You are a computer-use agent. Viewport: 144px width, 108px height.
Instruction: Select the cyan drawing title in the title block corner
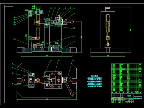138,99
